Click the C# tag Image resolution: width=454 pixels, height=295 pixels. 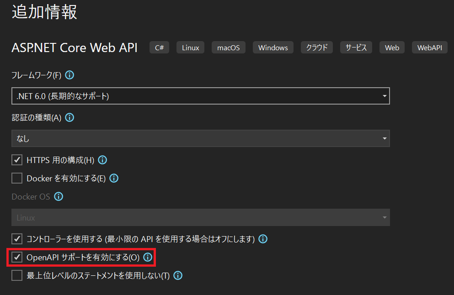pos(159,47)
